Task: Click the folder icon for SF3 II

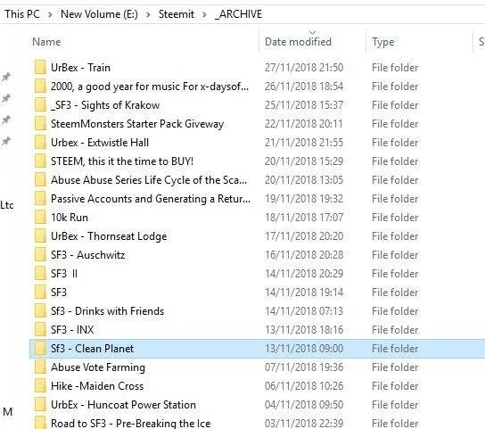Action: [x=40, y=273]
